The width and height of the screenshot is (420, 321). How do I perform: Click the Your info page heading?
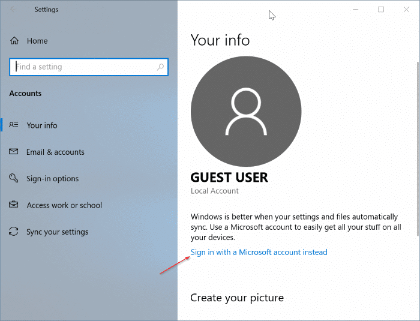[220, 40]
